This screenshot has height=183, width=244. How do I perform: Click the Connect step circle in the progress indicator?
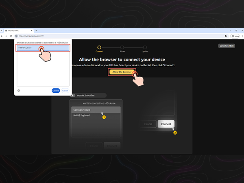(x=99, y=48)
